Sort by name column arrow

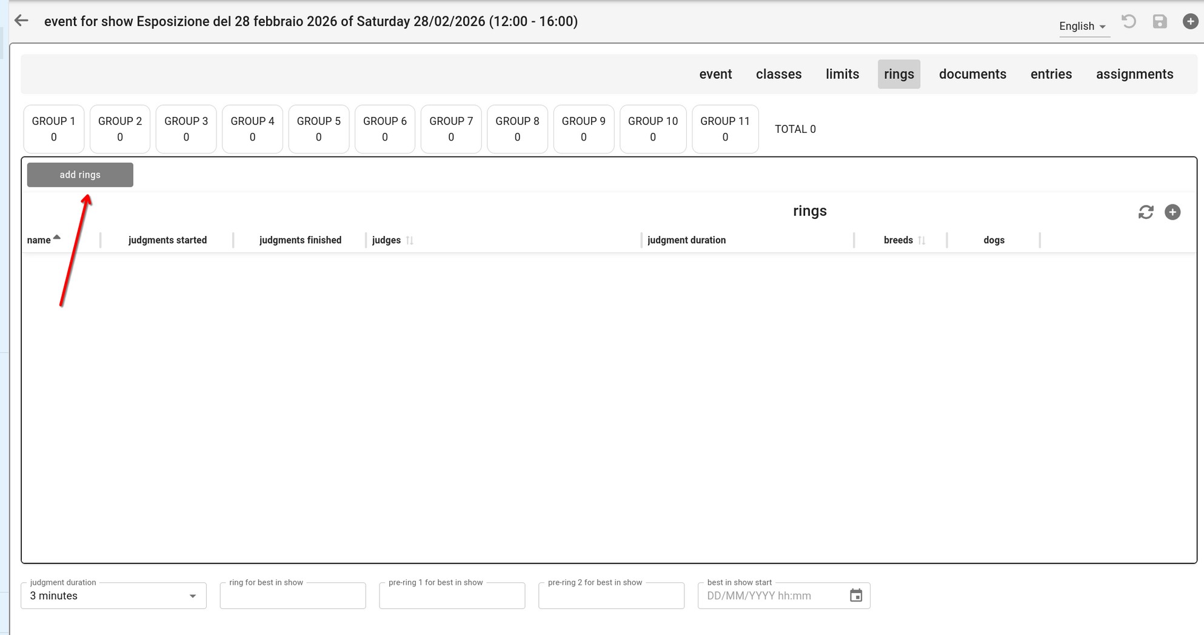57,238
